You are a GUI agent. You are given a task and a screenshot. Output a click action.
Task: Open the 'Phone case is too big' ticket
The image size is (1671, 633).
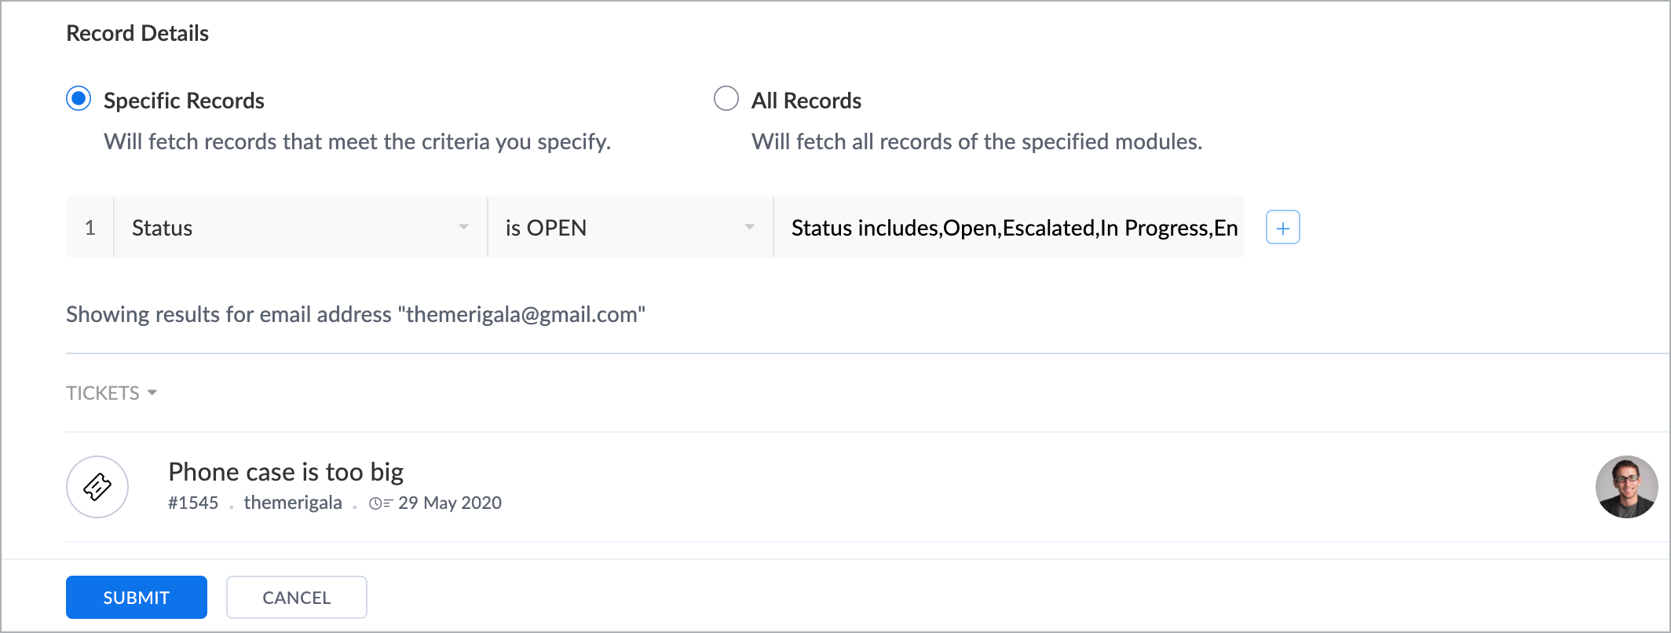tap(286, 472)
